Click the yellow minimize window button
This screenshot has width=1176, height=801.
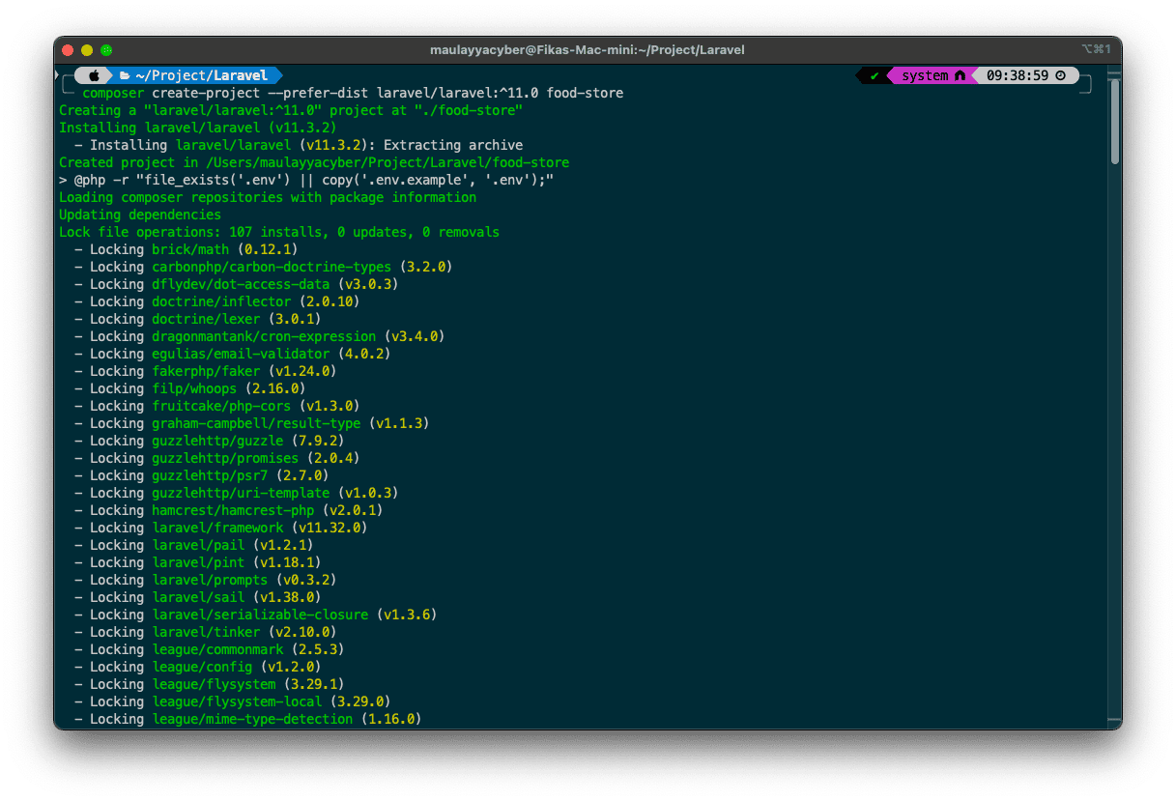click(87, 50)
